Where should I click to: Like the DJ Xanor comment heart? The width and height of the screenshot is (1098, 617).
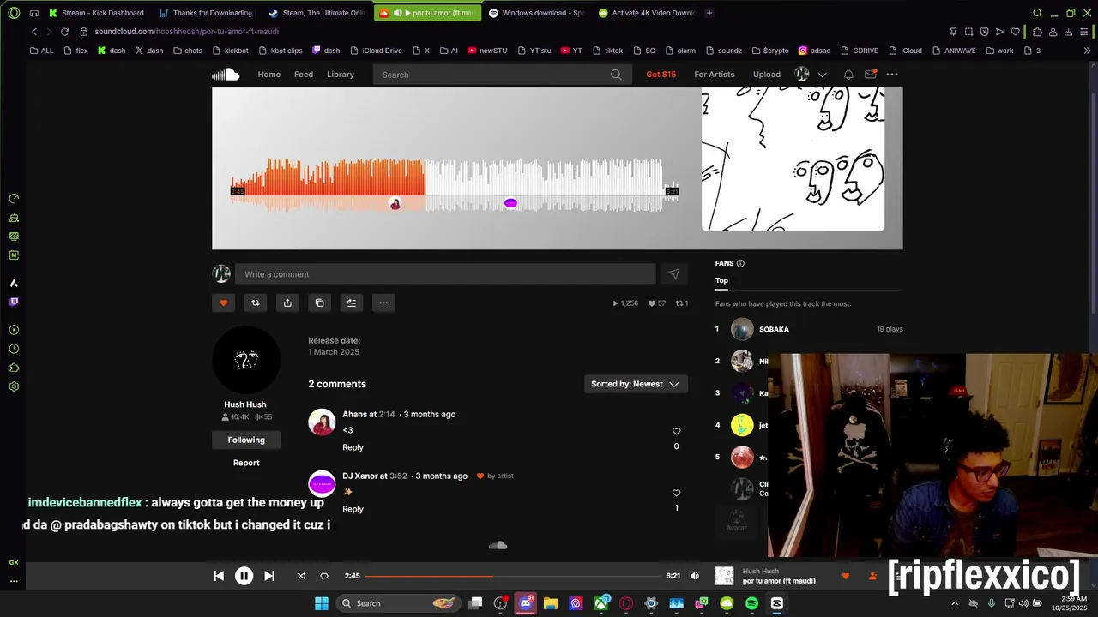tap(676, 493)
